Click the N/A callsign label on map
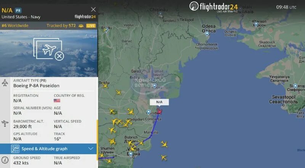Viewport: 305px width, 168px height. pyautogui.click(x=159, y=102)
